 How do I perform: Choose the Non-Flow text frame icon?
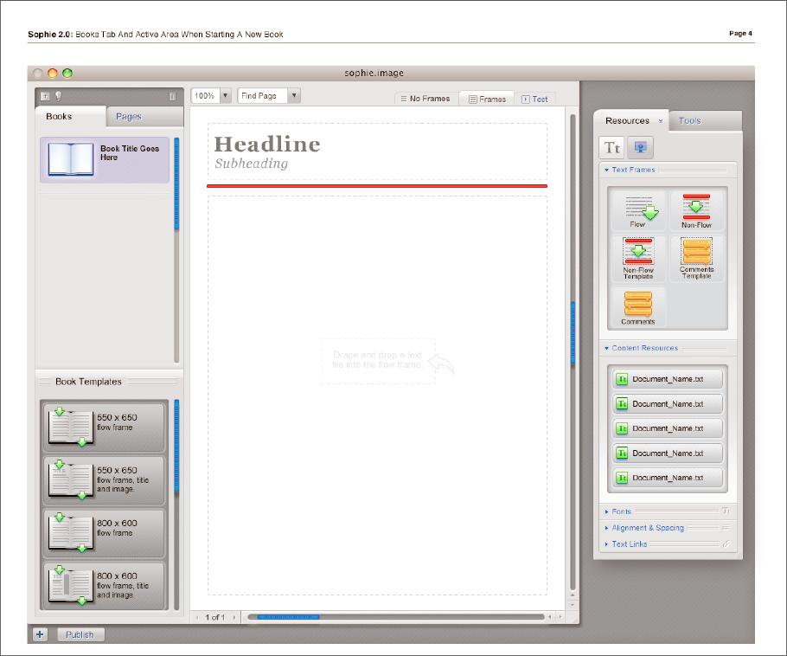[x=696, y=211]
